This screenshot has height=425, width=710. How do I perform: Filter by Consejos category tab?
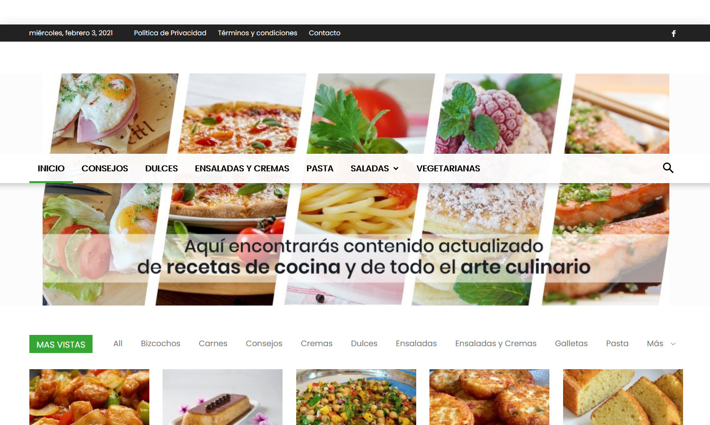tap(264, 344)
